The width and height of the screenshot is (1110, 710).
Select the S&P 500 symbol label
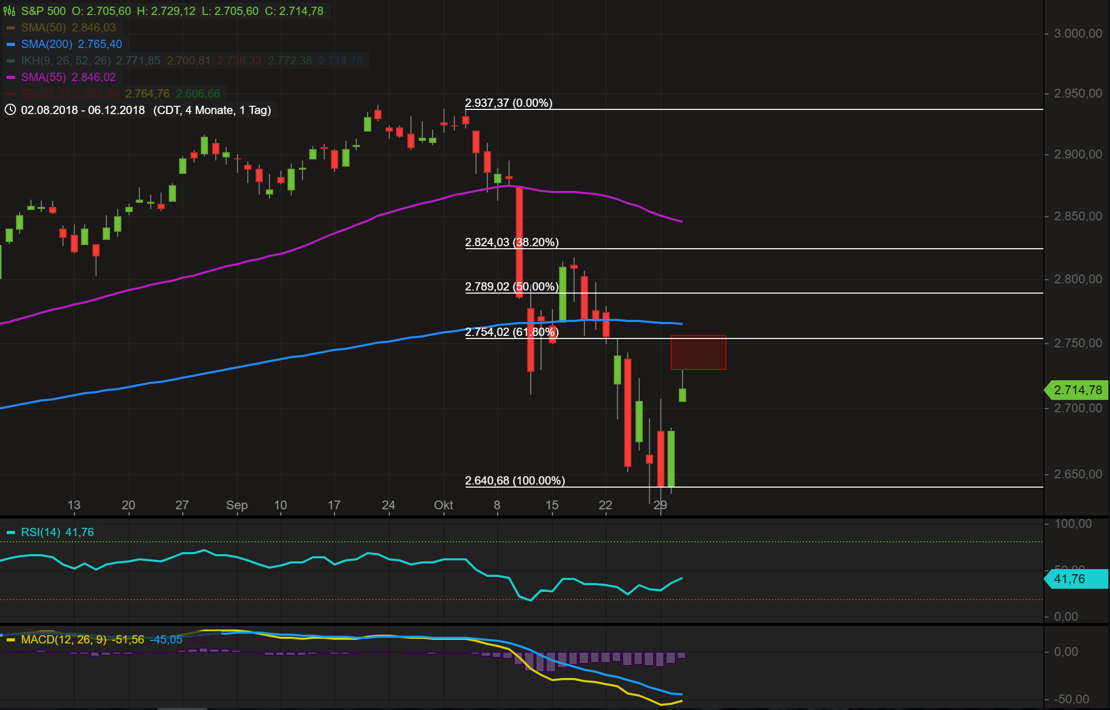point(43,11)
